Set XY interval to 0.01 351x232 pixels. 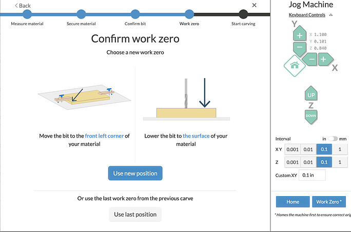[x=308, y=149]
